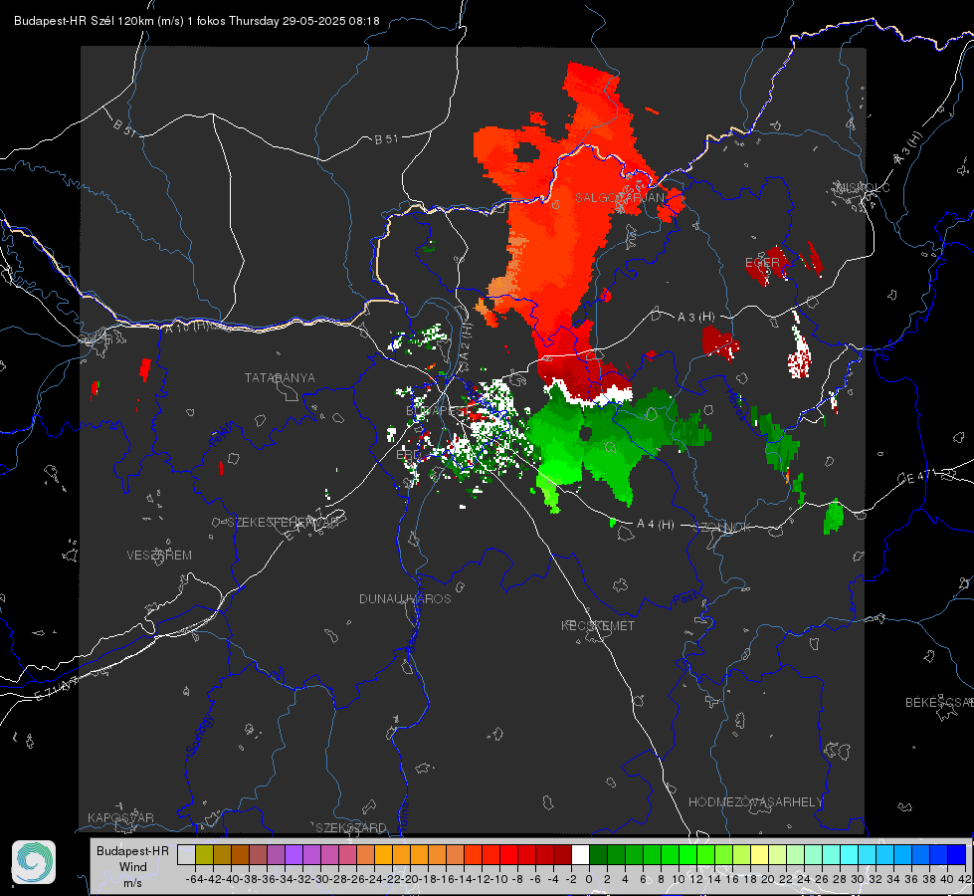The image size is (974, 896).
Task: Select the BEKESCSABA city label
Action: 939,703
